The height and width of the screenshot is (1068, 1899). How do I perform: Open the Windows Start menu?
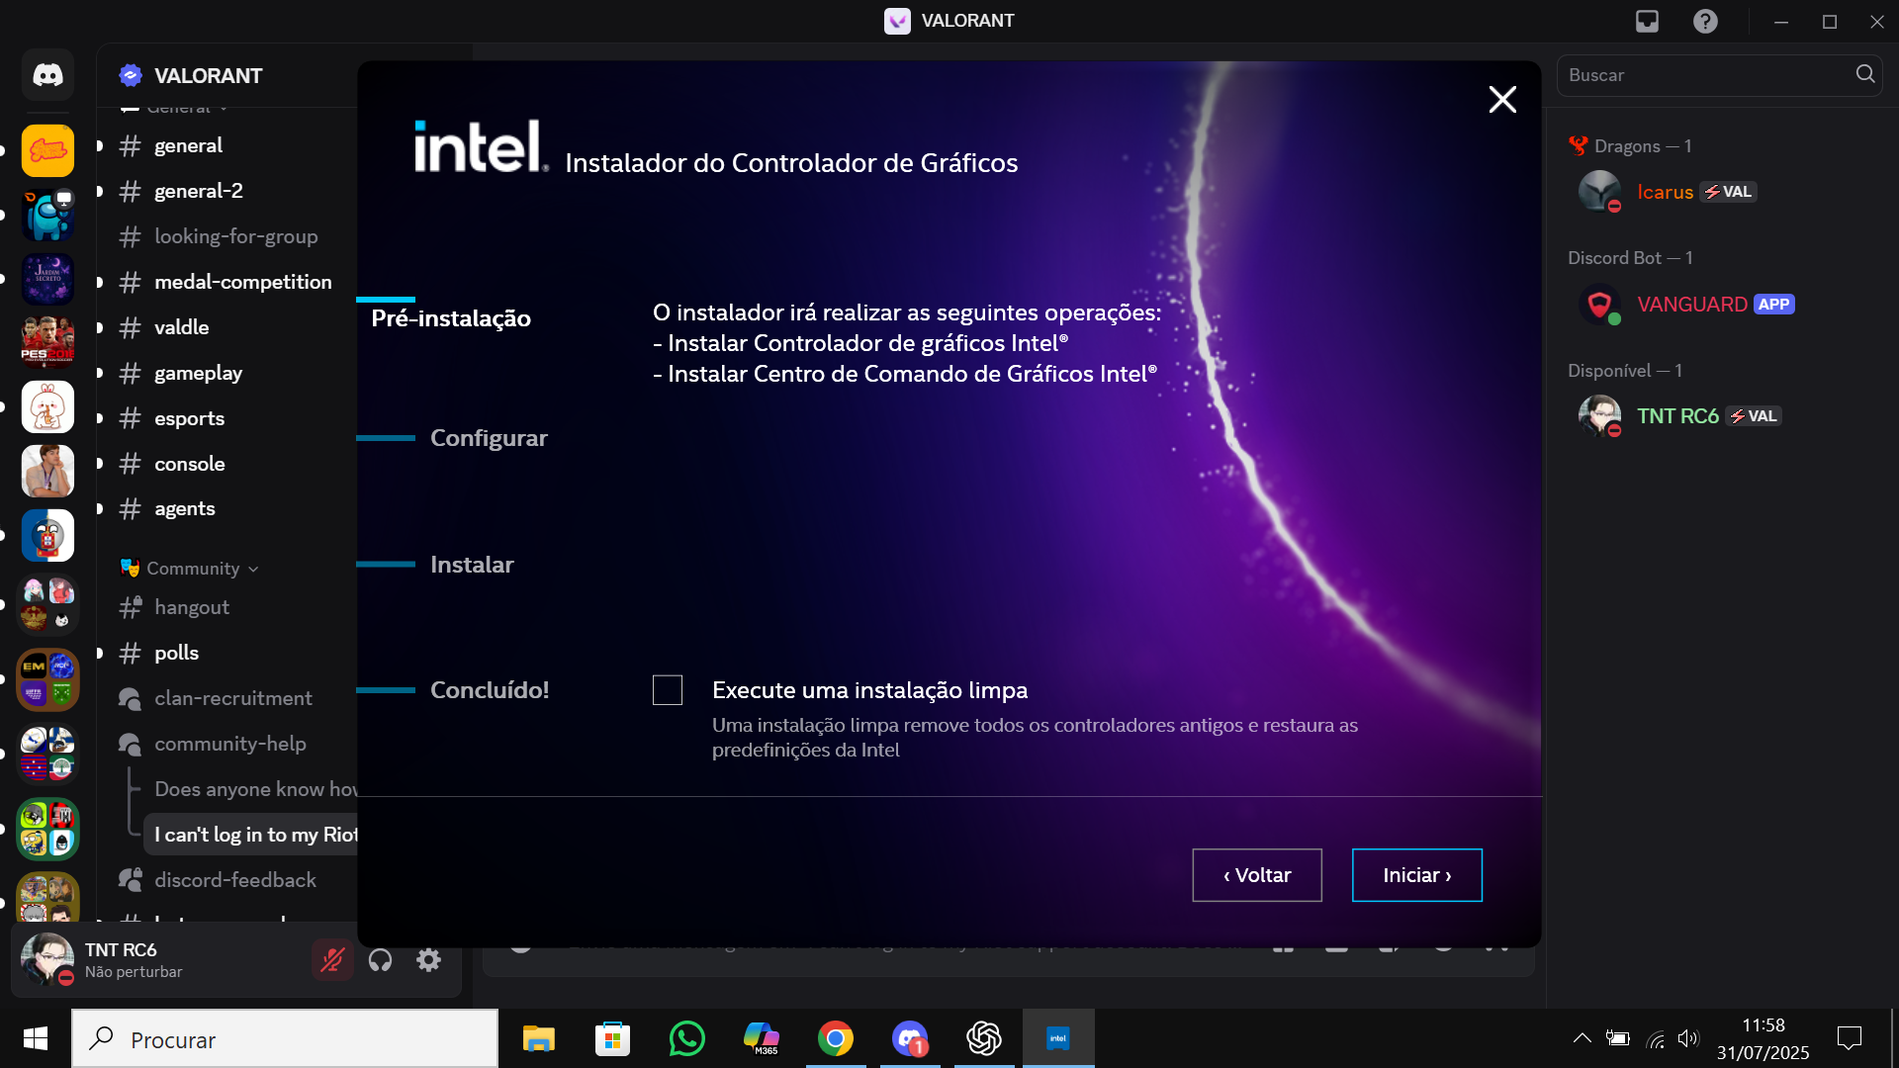click(x=36, y=1038)
